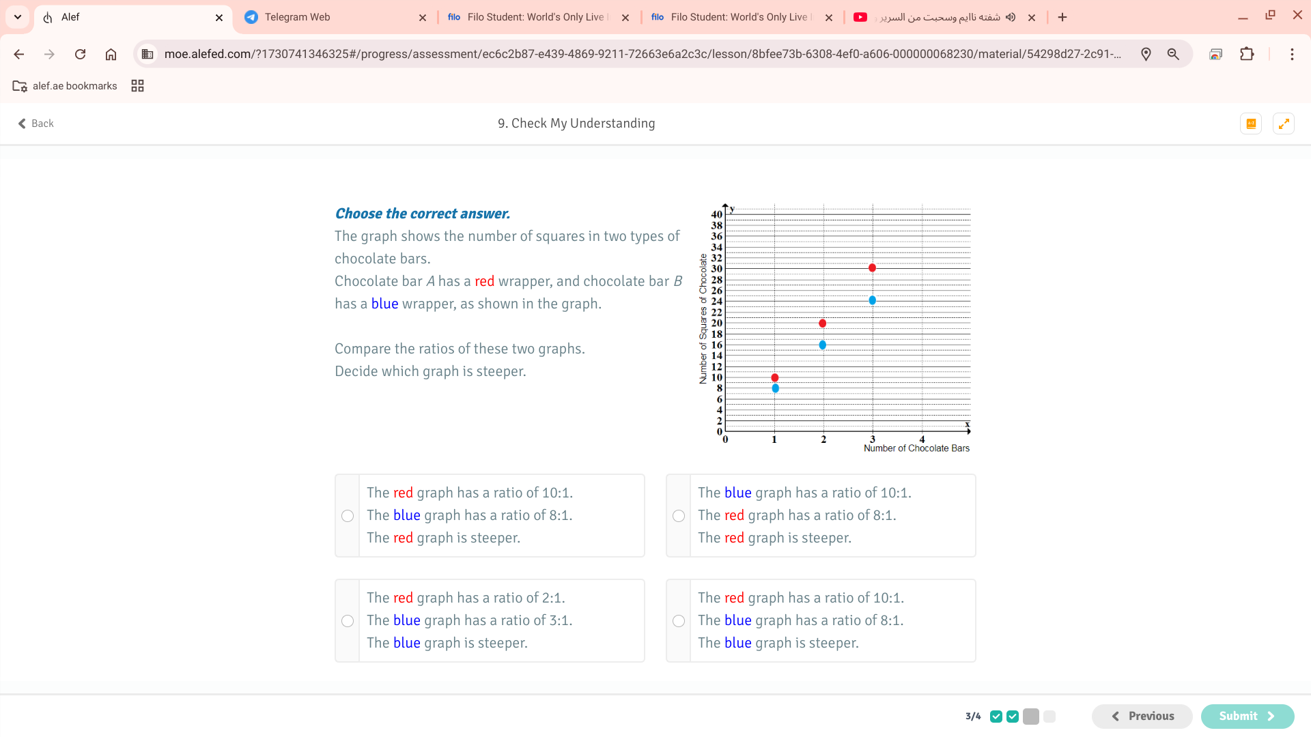Screen dimensions: 1311x737
Task: Toggle fullscreen expand icon
Action: [x=1284, y=124]
